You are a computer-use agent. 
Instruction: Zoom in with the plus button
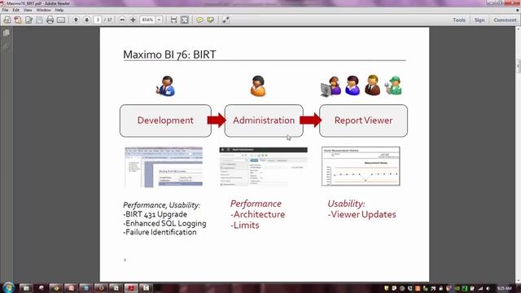[133, 20]
